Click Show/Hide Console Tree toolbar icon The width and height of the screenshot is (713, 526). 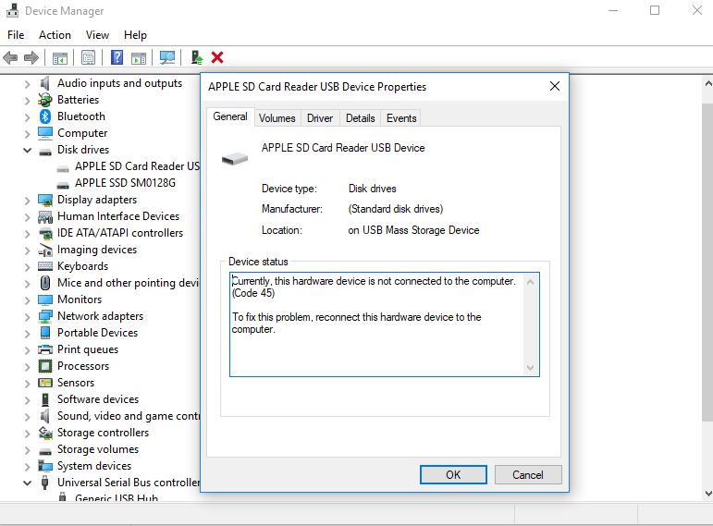[60, 57]
